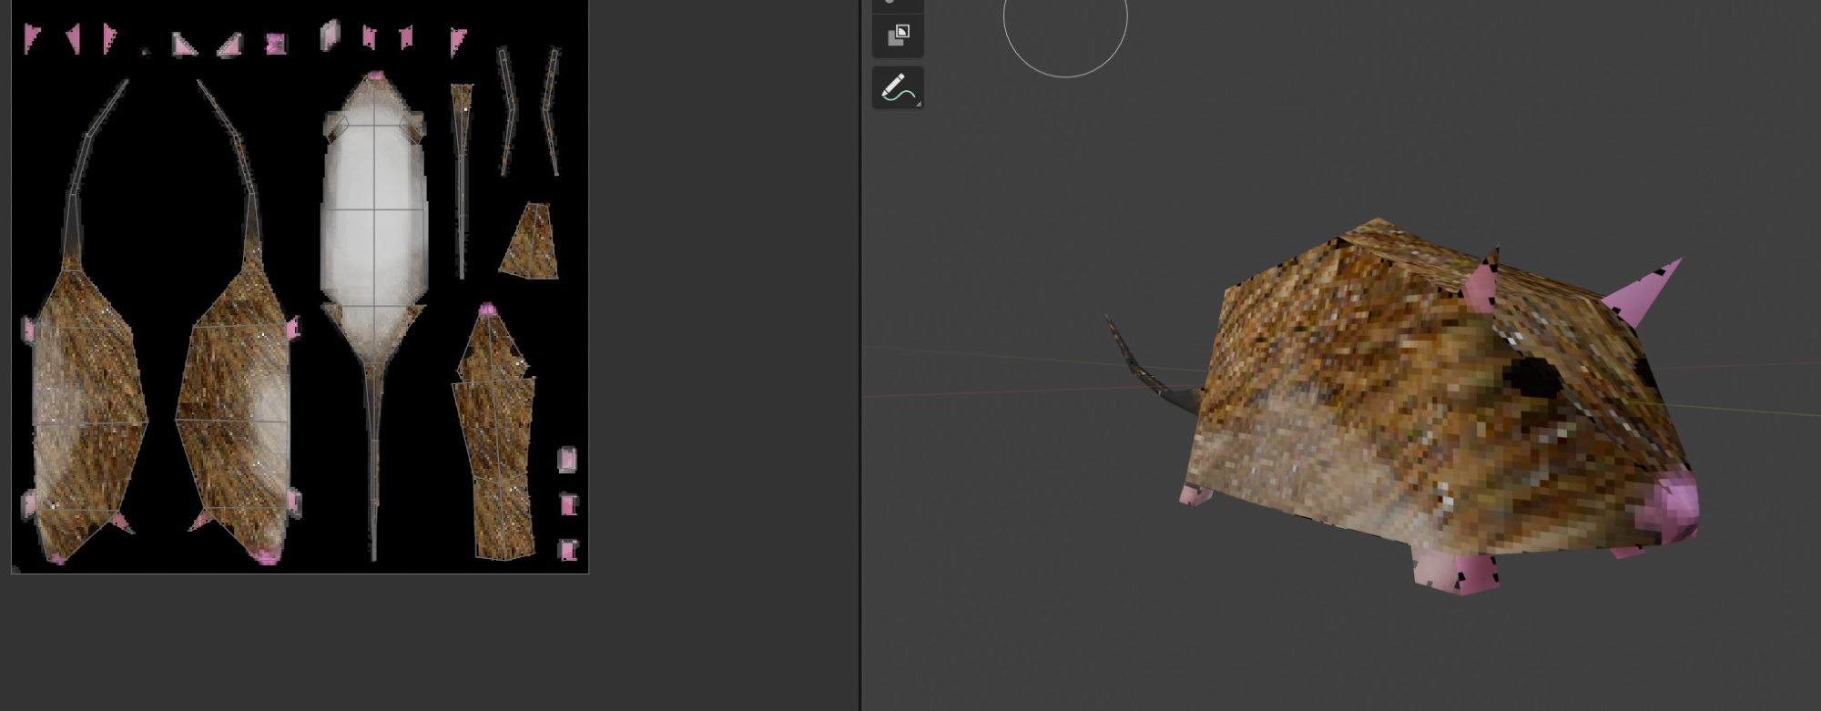
Task: Click the mouse's black eye in viewport
Action: (x=1536, y=375)
